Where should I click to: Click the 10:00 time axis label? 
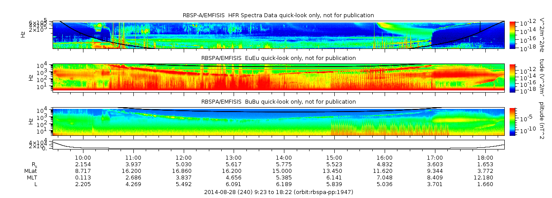[83, 157]
